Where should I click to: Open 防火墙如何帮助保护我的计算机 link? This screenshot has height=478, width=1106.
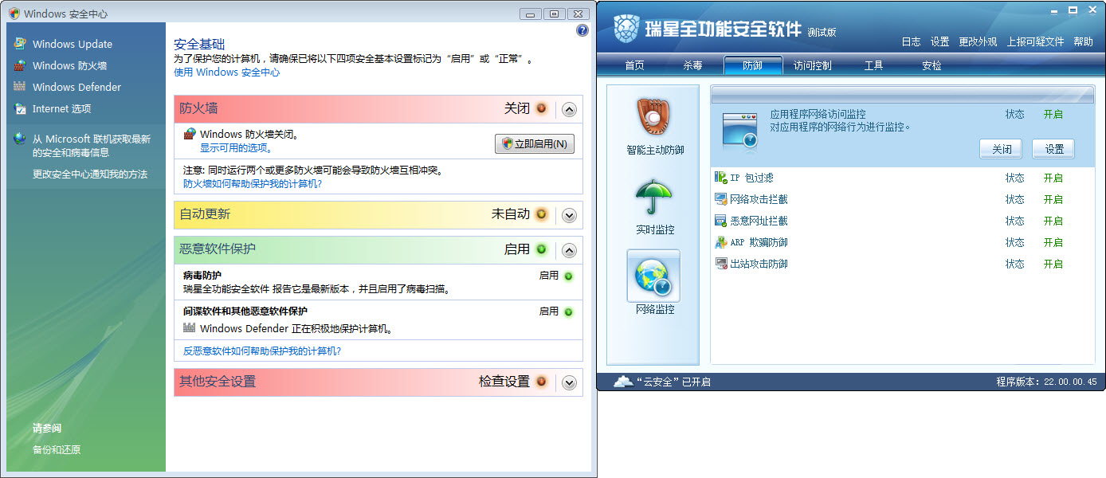pyautogui.click(x=253, y=183)
